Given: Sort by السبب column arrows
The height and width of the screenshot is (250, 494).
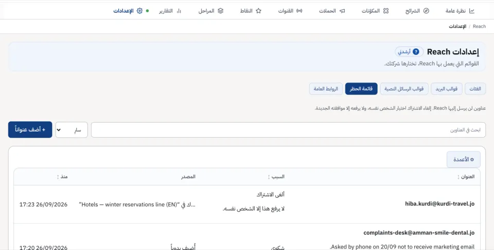Looking at the screenshot, I should [x=269, y=177].
